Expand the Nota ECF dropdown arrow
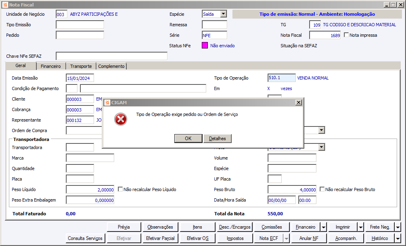 click(287, 238)
